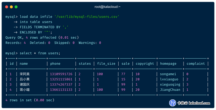The height and width of the screenshot is (110, 216).
Task: Select phone number 13109591726
Action: click(x=61, y=74)
